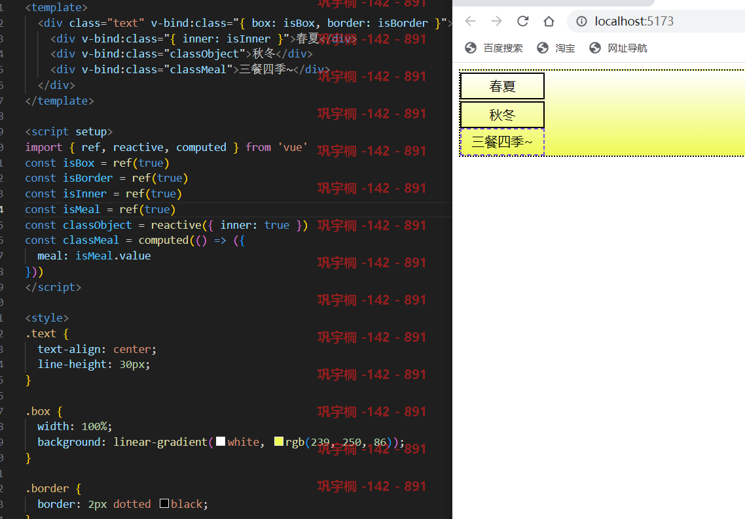This screenshot has height=519, width=745.
Task: Open the 百度搜索 bookmark
Action: point(503,48)
